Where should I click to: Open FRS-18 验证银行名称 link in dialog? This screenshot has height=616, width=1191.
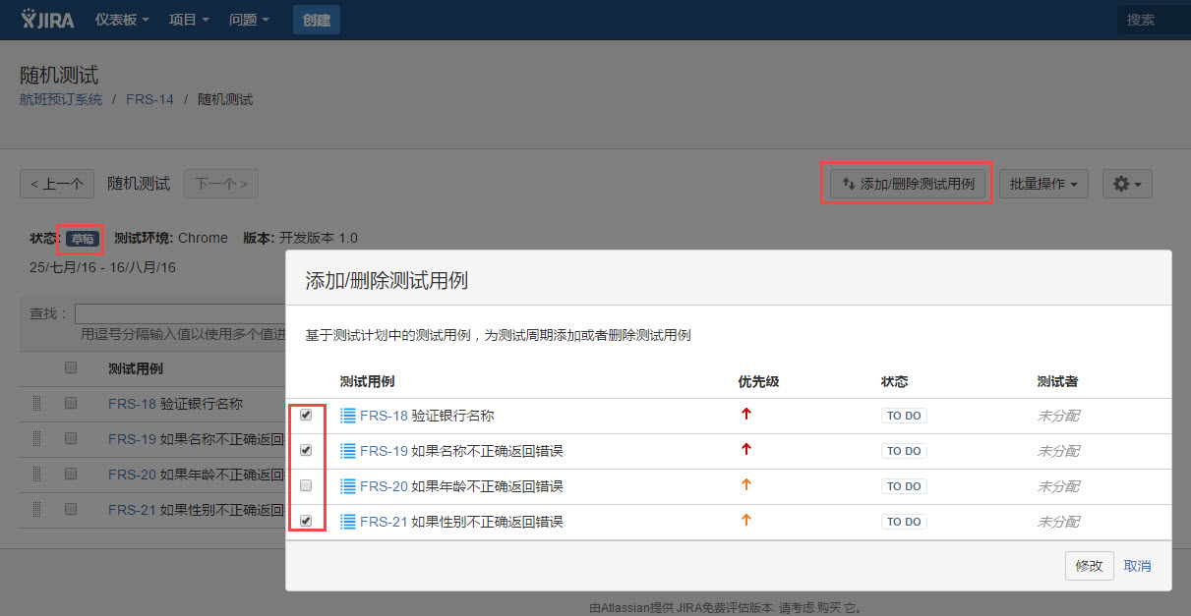tap(427, 416)
